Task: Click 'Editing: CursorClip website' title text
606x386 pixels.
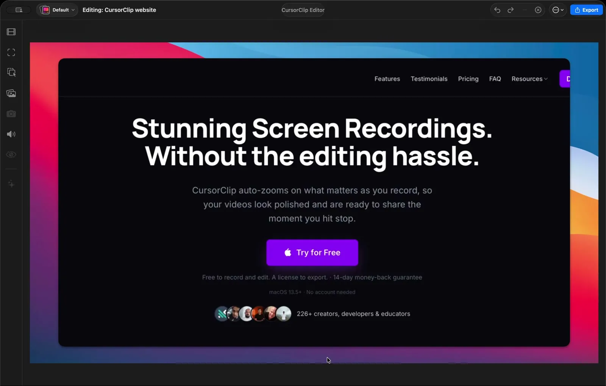Action: tap(119, 10)
